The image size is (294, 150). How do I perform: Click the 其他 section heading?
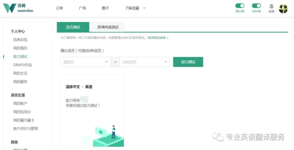[x=14, y=142]
